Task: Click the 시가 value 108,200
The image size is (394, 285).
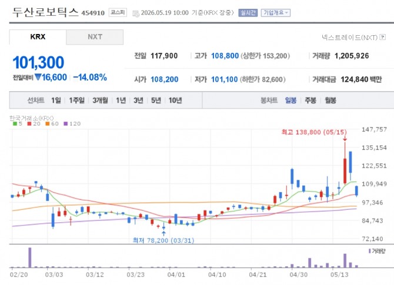Action: [x=164, y=79]
